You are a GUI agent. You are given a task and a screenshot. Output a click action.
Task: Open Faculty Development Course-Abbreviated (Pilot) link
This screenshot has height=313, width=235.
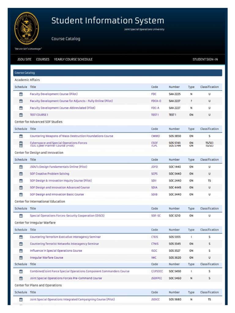coord(62,108)
